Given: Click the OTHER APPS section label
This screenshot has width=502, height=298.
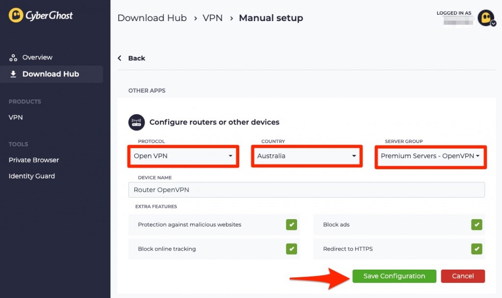Looking at the screenshot, I should (147, 91).
